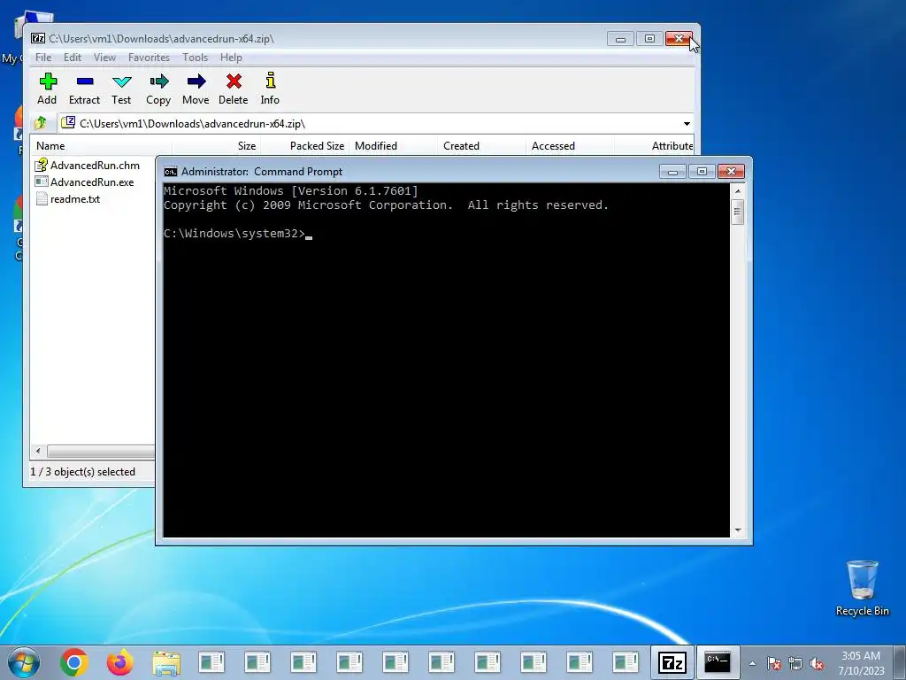Open archive Info from toolbar
Screen dimensions: 906x680
coord(270,89)
